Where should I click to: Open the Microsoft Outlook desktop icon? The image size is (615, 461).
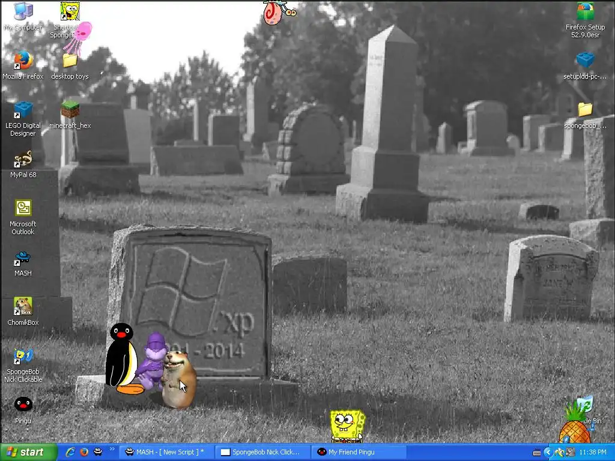[23, 217]
